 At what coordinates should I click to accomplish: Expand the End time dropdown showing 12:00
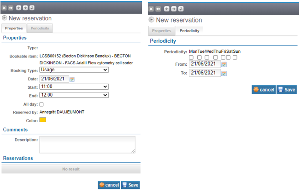(x=74, y=95)
